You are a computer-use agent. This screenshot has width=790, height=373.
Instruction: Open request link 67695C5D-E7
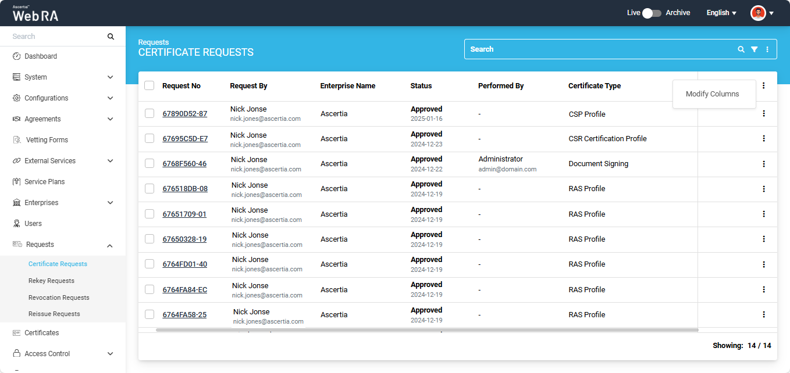tap(185, 139)
